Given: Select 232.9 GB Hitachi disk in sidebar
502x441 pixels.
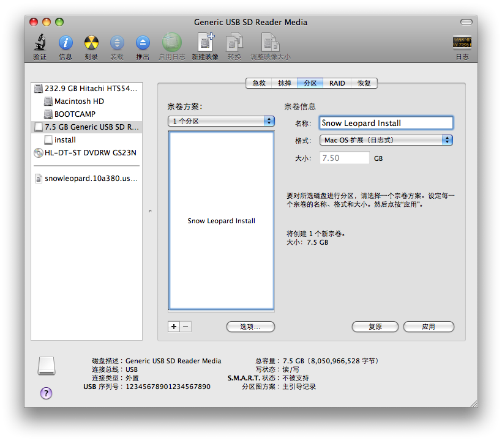Looking at the screenshot, I should coord(86,88).
